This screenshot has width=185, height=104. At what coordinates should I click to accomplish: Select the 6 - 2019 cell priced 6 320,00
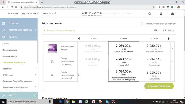[x=154, y=75]
